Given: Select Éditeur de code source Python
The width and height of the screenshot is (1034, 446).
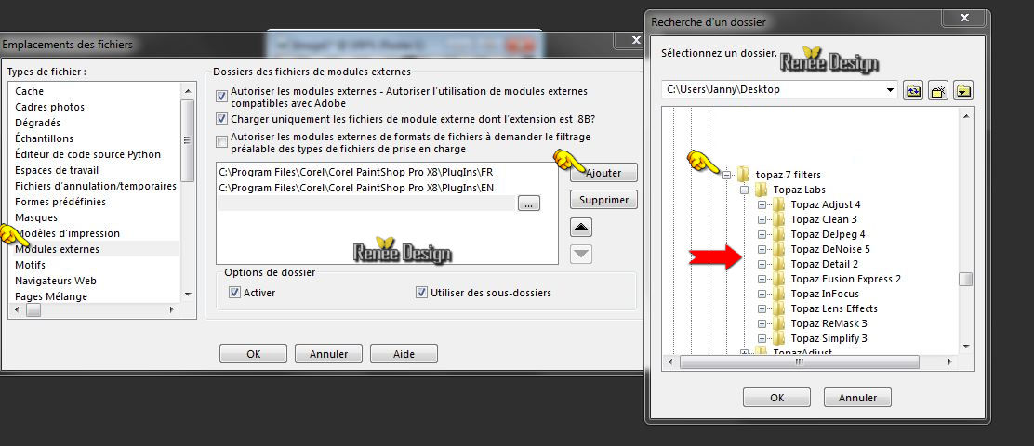Looking at the screenshot, I should [87, 154].
